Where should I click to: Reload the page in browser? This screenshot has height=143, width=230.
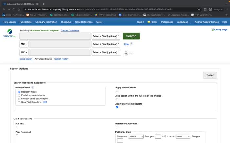pos(14,9)
